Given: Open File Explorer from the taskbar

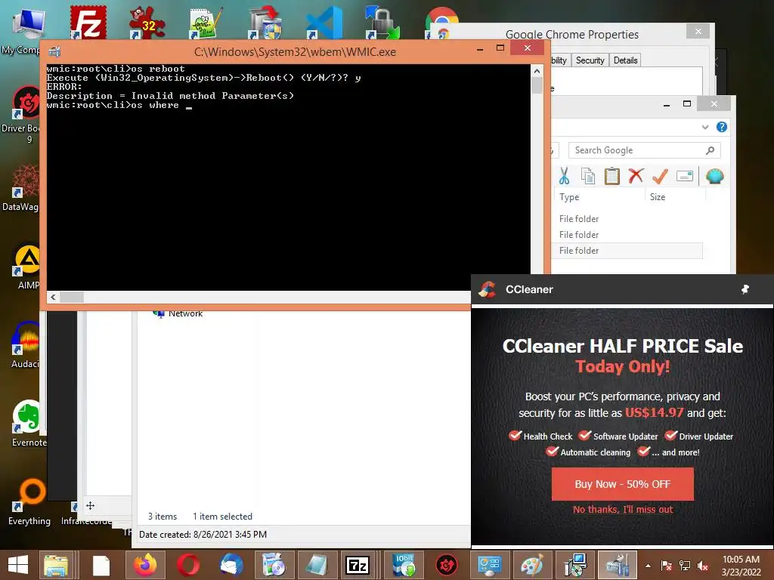Looking at the screenshot, I should [x=56, y=565].
